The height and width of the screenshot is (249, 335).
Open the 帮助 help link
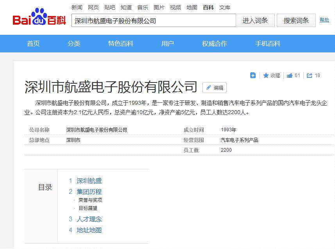pos(324,20)
